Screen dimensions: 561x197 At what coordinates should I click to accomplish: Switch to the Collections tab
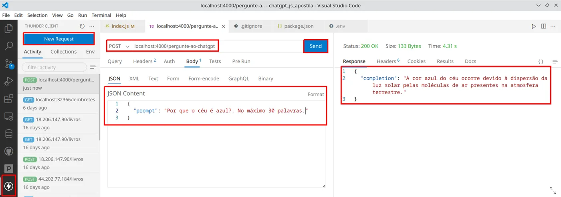pyautogui.click(x=63, y=52)
